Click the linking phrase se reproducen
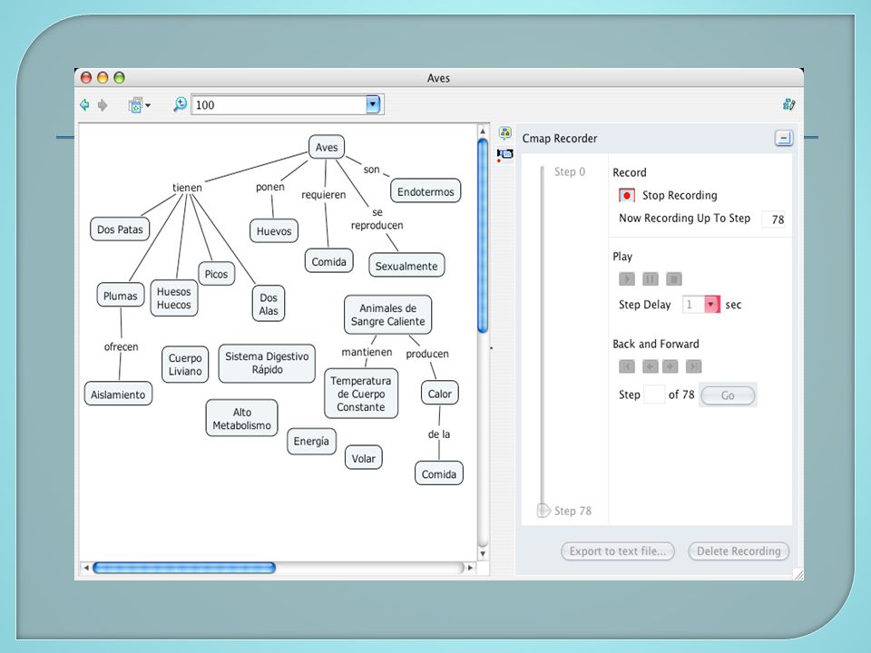The width and height of the screenshot is (871, 653). coord(377,219)
